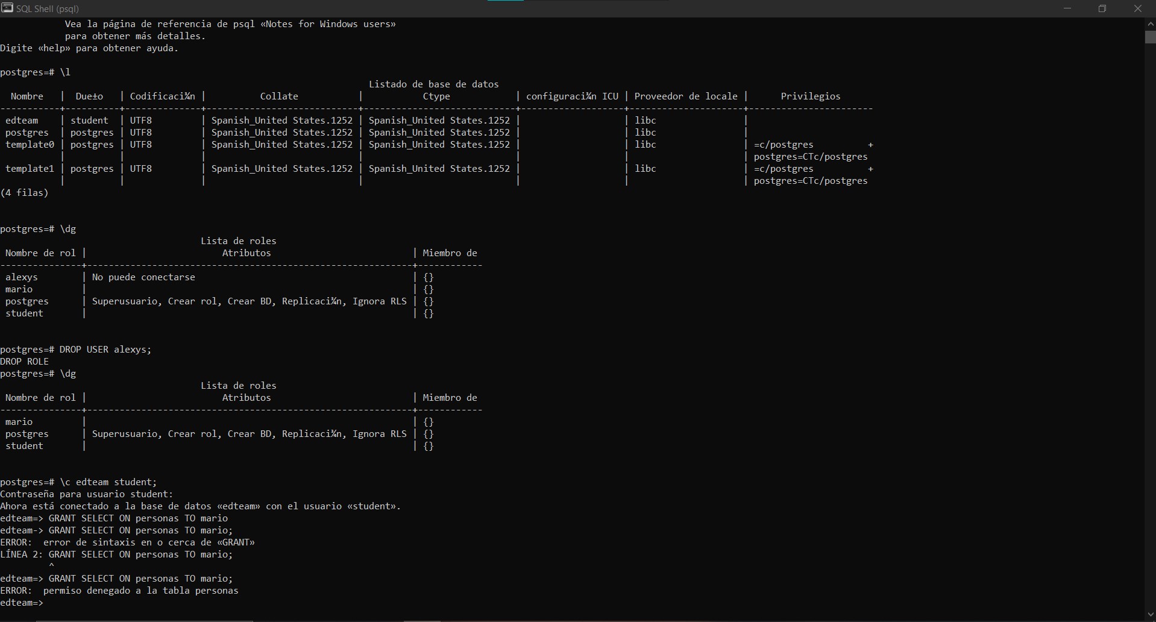This screenshot has height=622, width=1156.
Task: Click the "DROP USER alexys;" command text
Action: pyautogui.click(x=105, y=350)
